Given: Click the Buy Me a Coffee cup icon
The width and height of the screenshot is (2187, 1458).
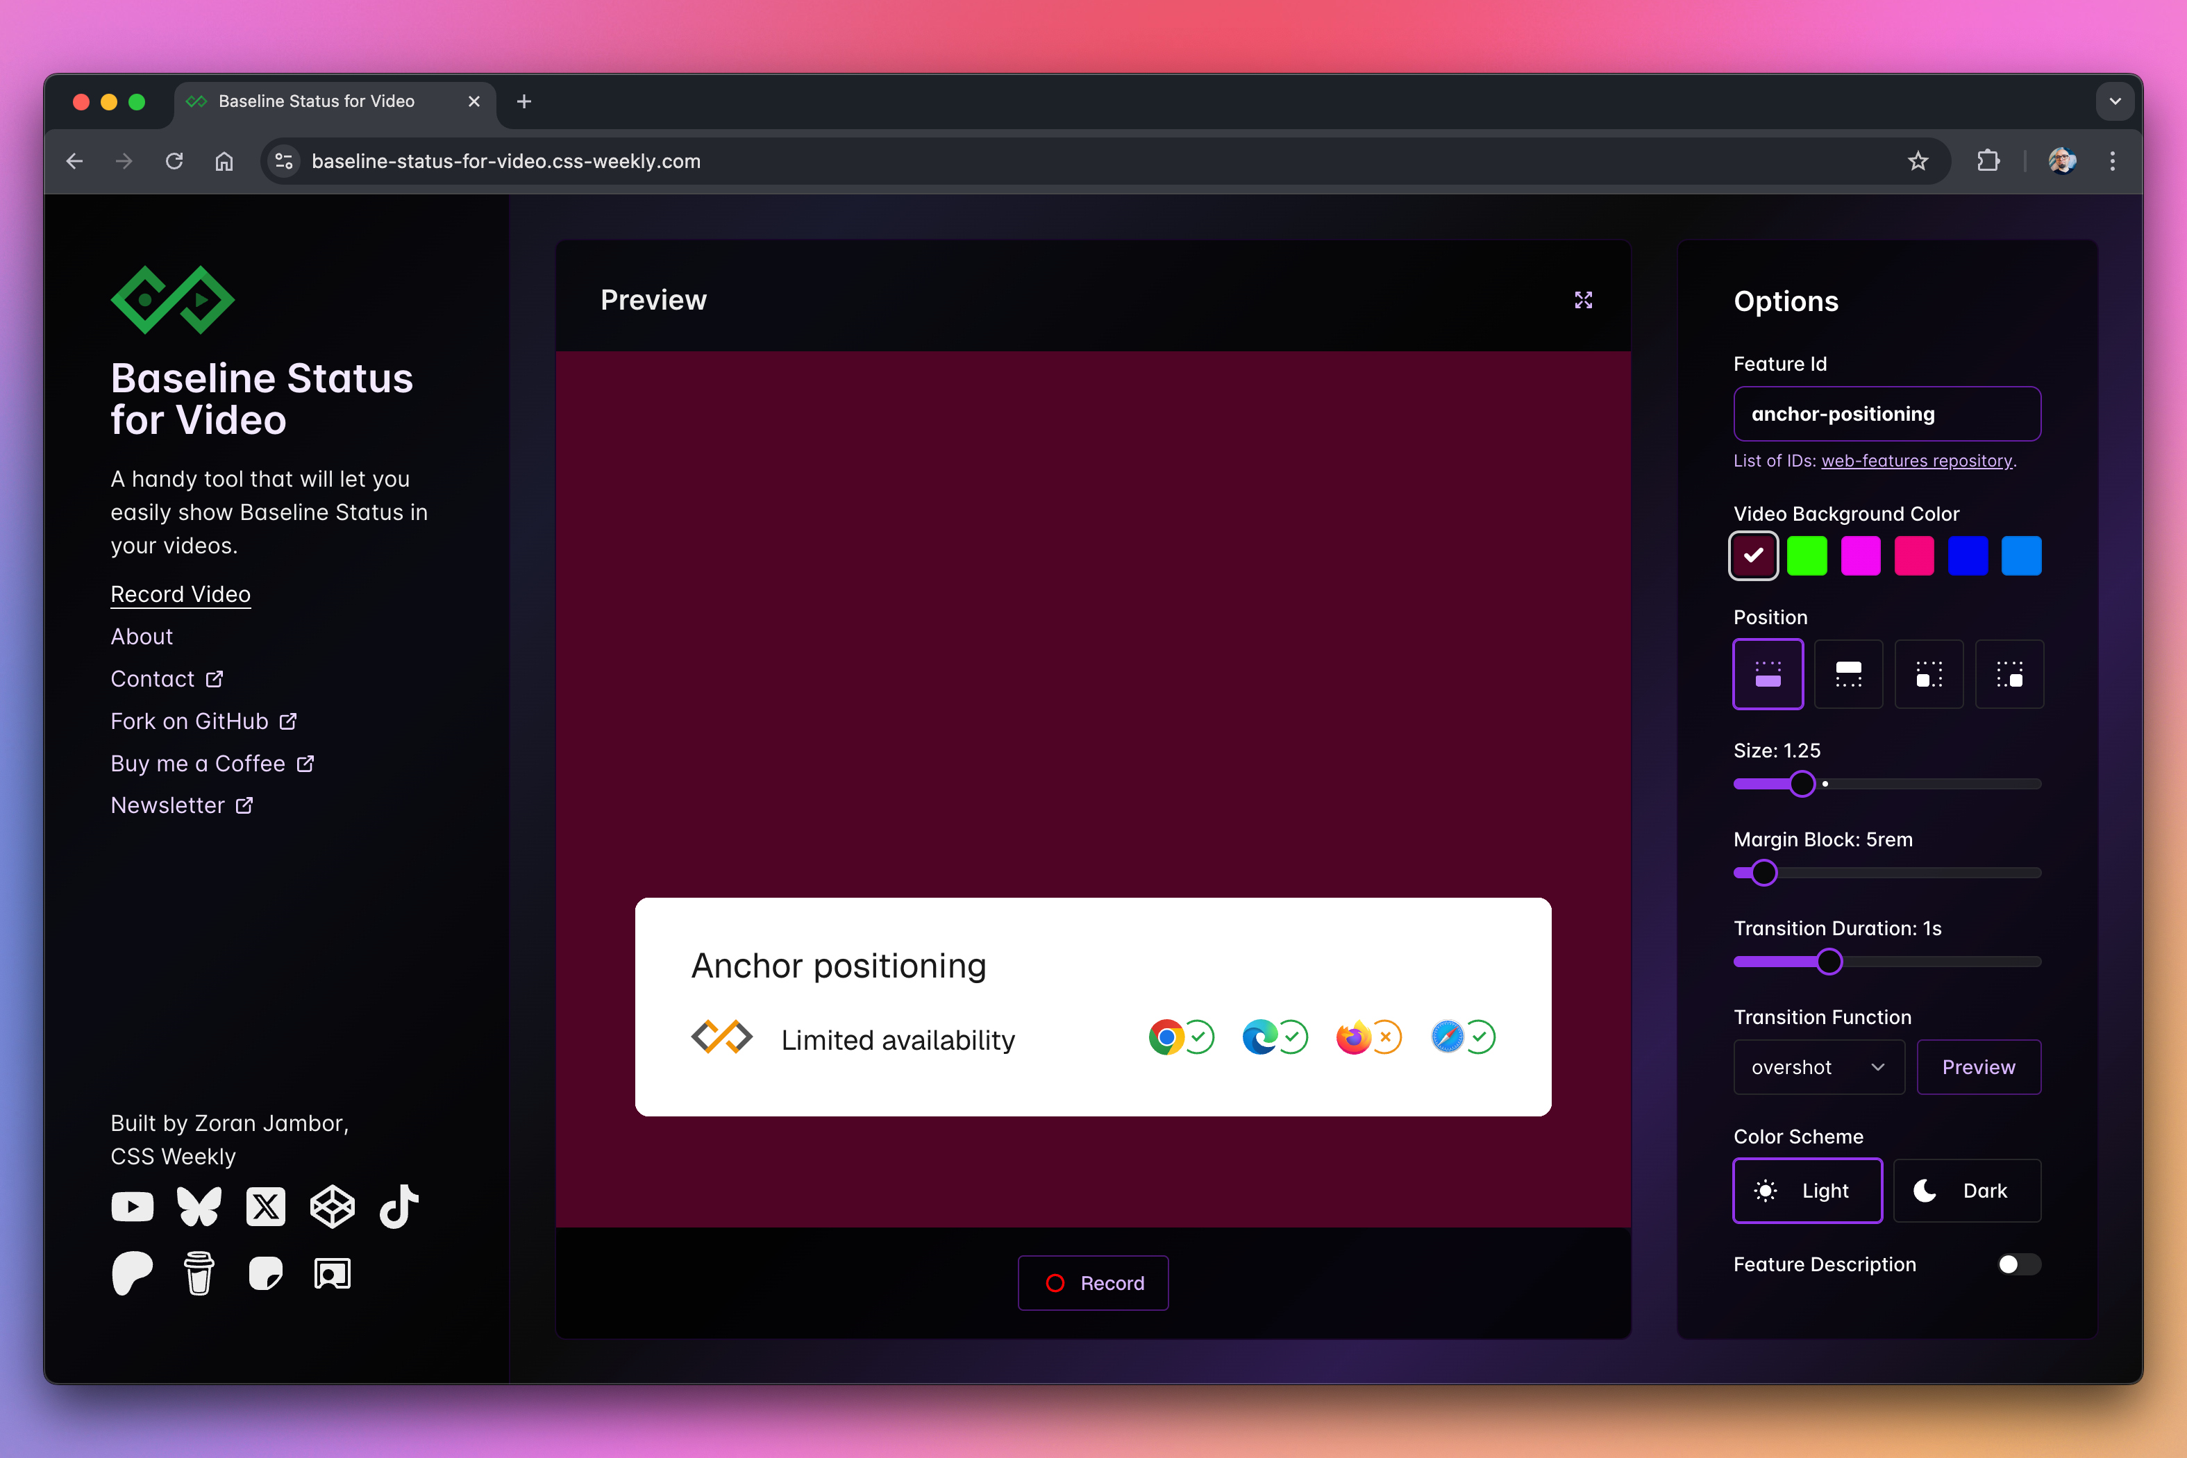Looking at the screenshot, I should [x=199, y=1273].
